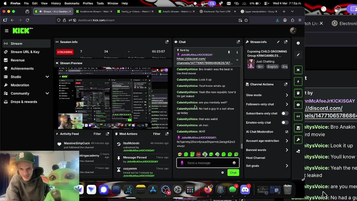Reload the page in Firefox
This screenshot has width=357, height=201.
(x=27, y=20)
